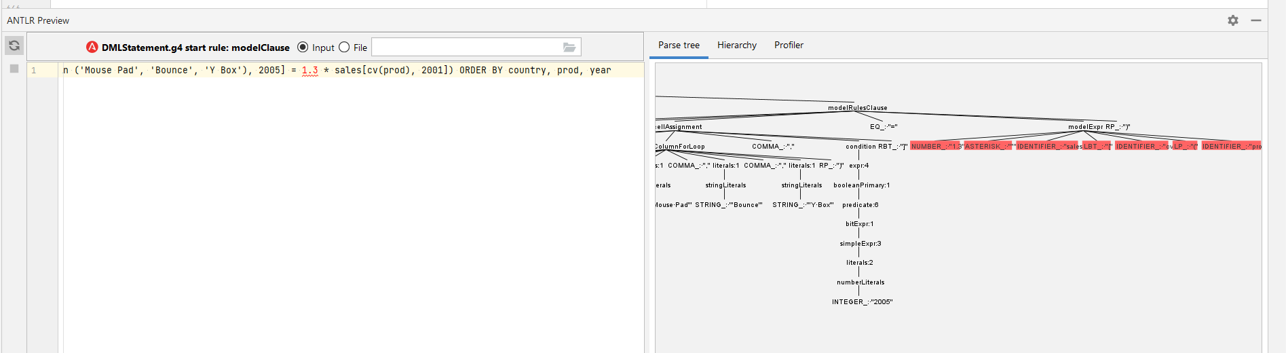The width and height of the screenshot is (1286, 353).
Task: Select the INTEGER_ "2005" leaf node
Action: [x=863, y=302]
